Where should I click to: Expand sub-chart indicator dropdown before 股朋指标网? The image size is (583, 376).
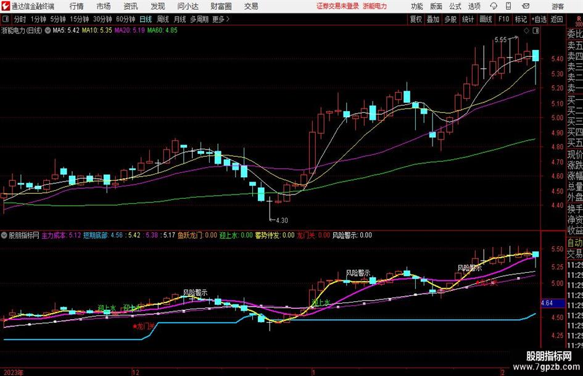click(4, 235)
